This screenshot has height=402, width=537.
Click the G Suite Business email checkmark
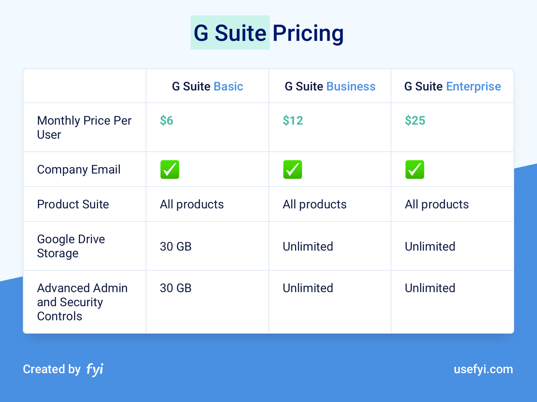click(x=293, y=170)
